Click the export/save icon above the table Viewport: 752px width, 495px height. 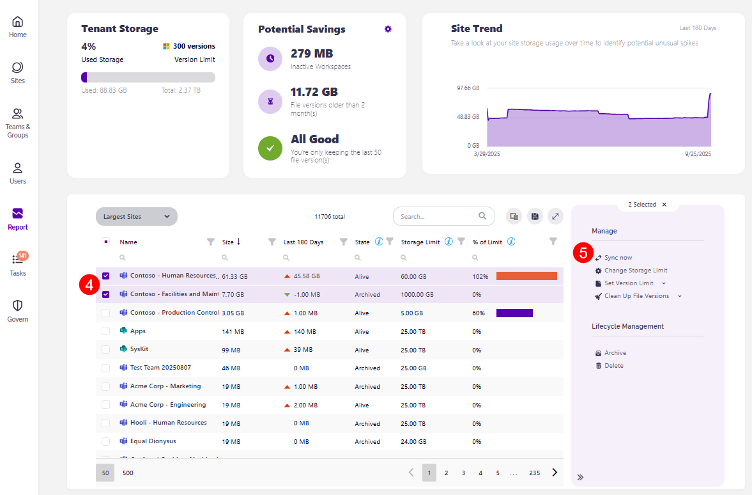(x=535, y=216)
